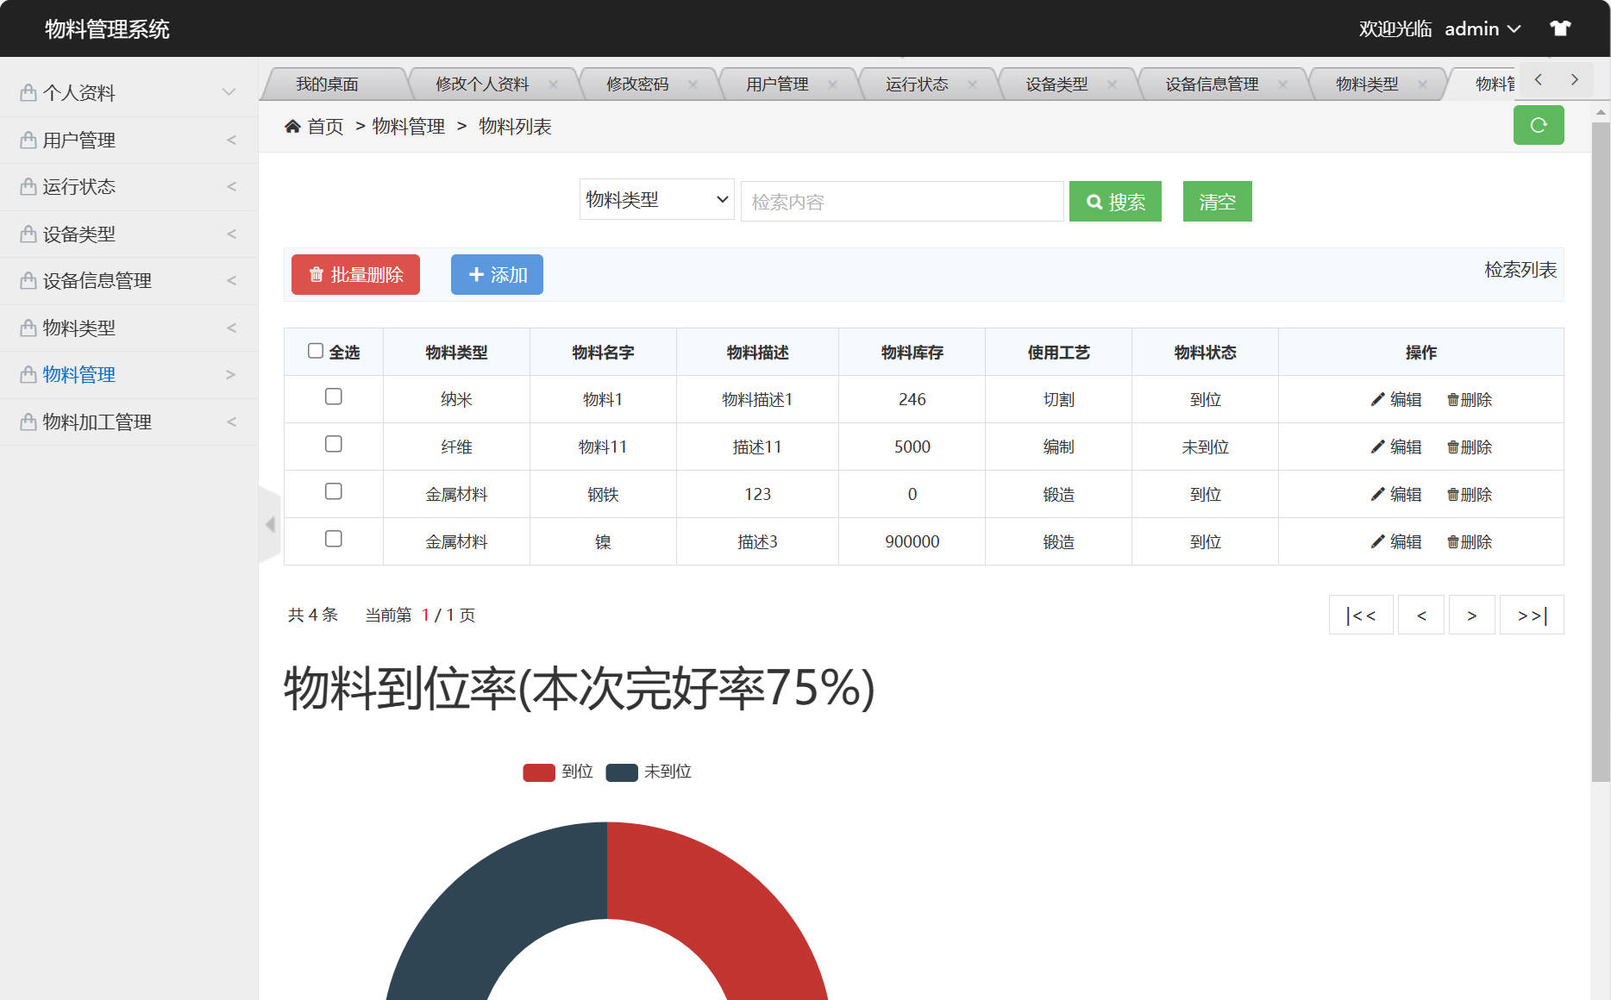Click the refresh icon above the breadcrumb
Viewport: 1611px width, 1000px height.
point(1539,125)
